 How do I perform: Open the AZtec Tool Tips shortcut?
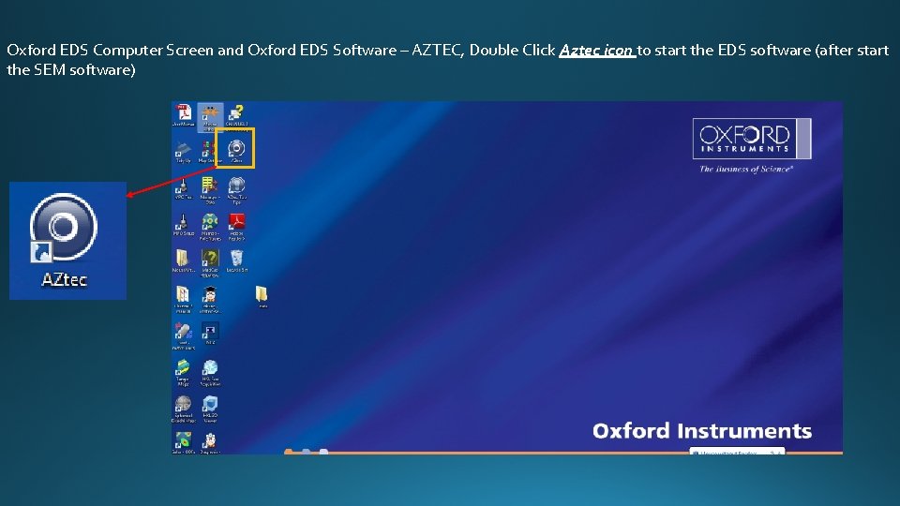coord(236,189)
